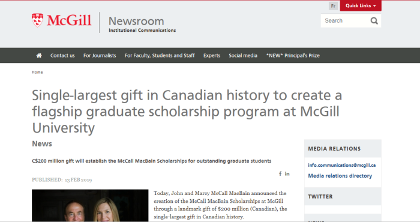The height and width of the screenshot is (222, 420).
Task: Expand the Quick Links dropdown
Action: [361, 5]
